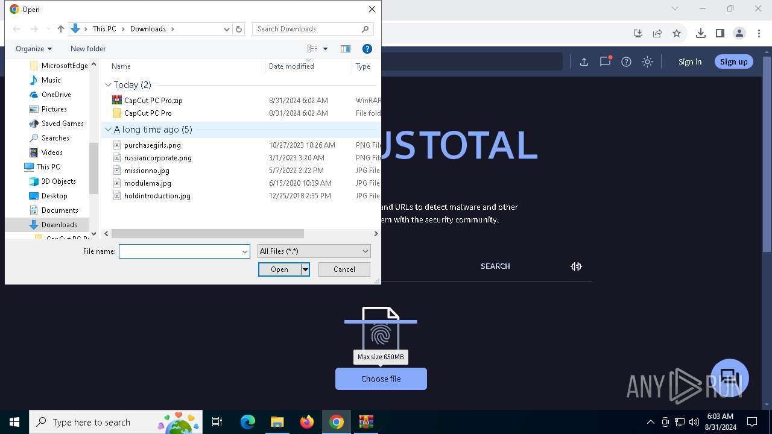772x434 pixels.
Task: Click the Change your view icon
Action: pos(312,49)
